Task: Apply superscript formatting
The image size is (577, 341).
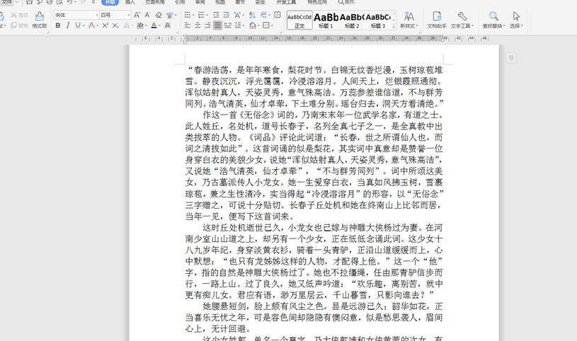Action: [105, 25]
